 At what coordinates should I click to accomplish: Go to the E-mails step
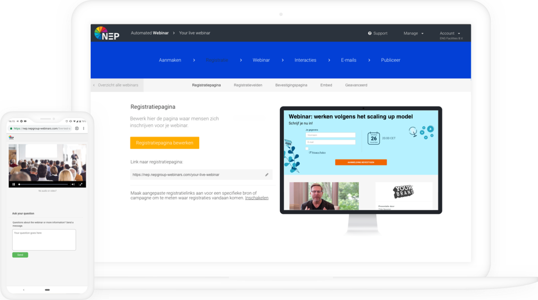[349, 60]
